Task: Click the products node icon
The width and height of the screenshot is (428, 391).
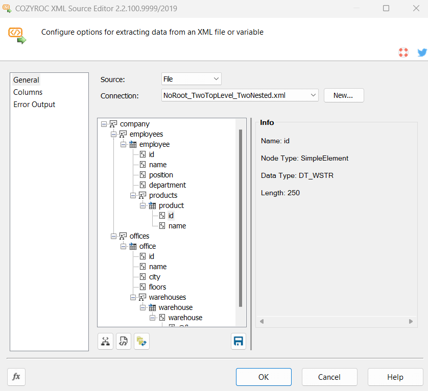Action: (x=142, y=195)
